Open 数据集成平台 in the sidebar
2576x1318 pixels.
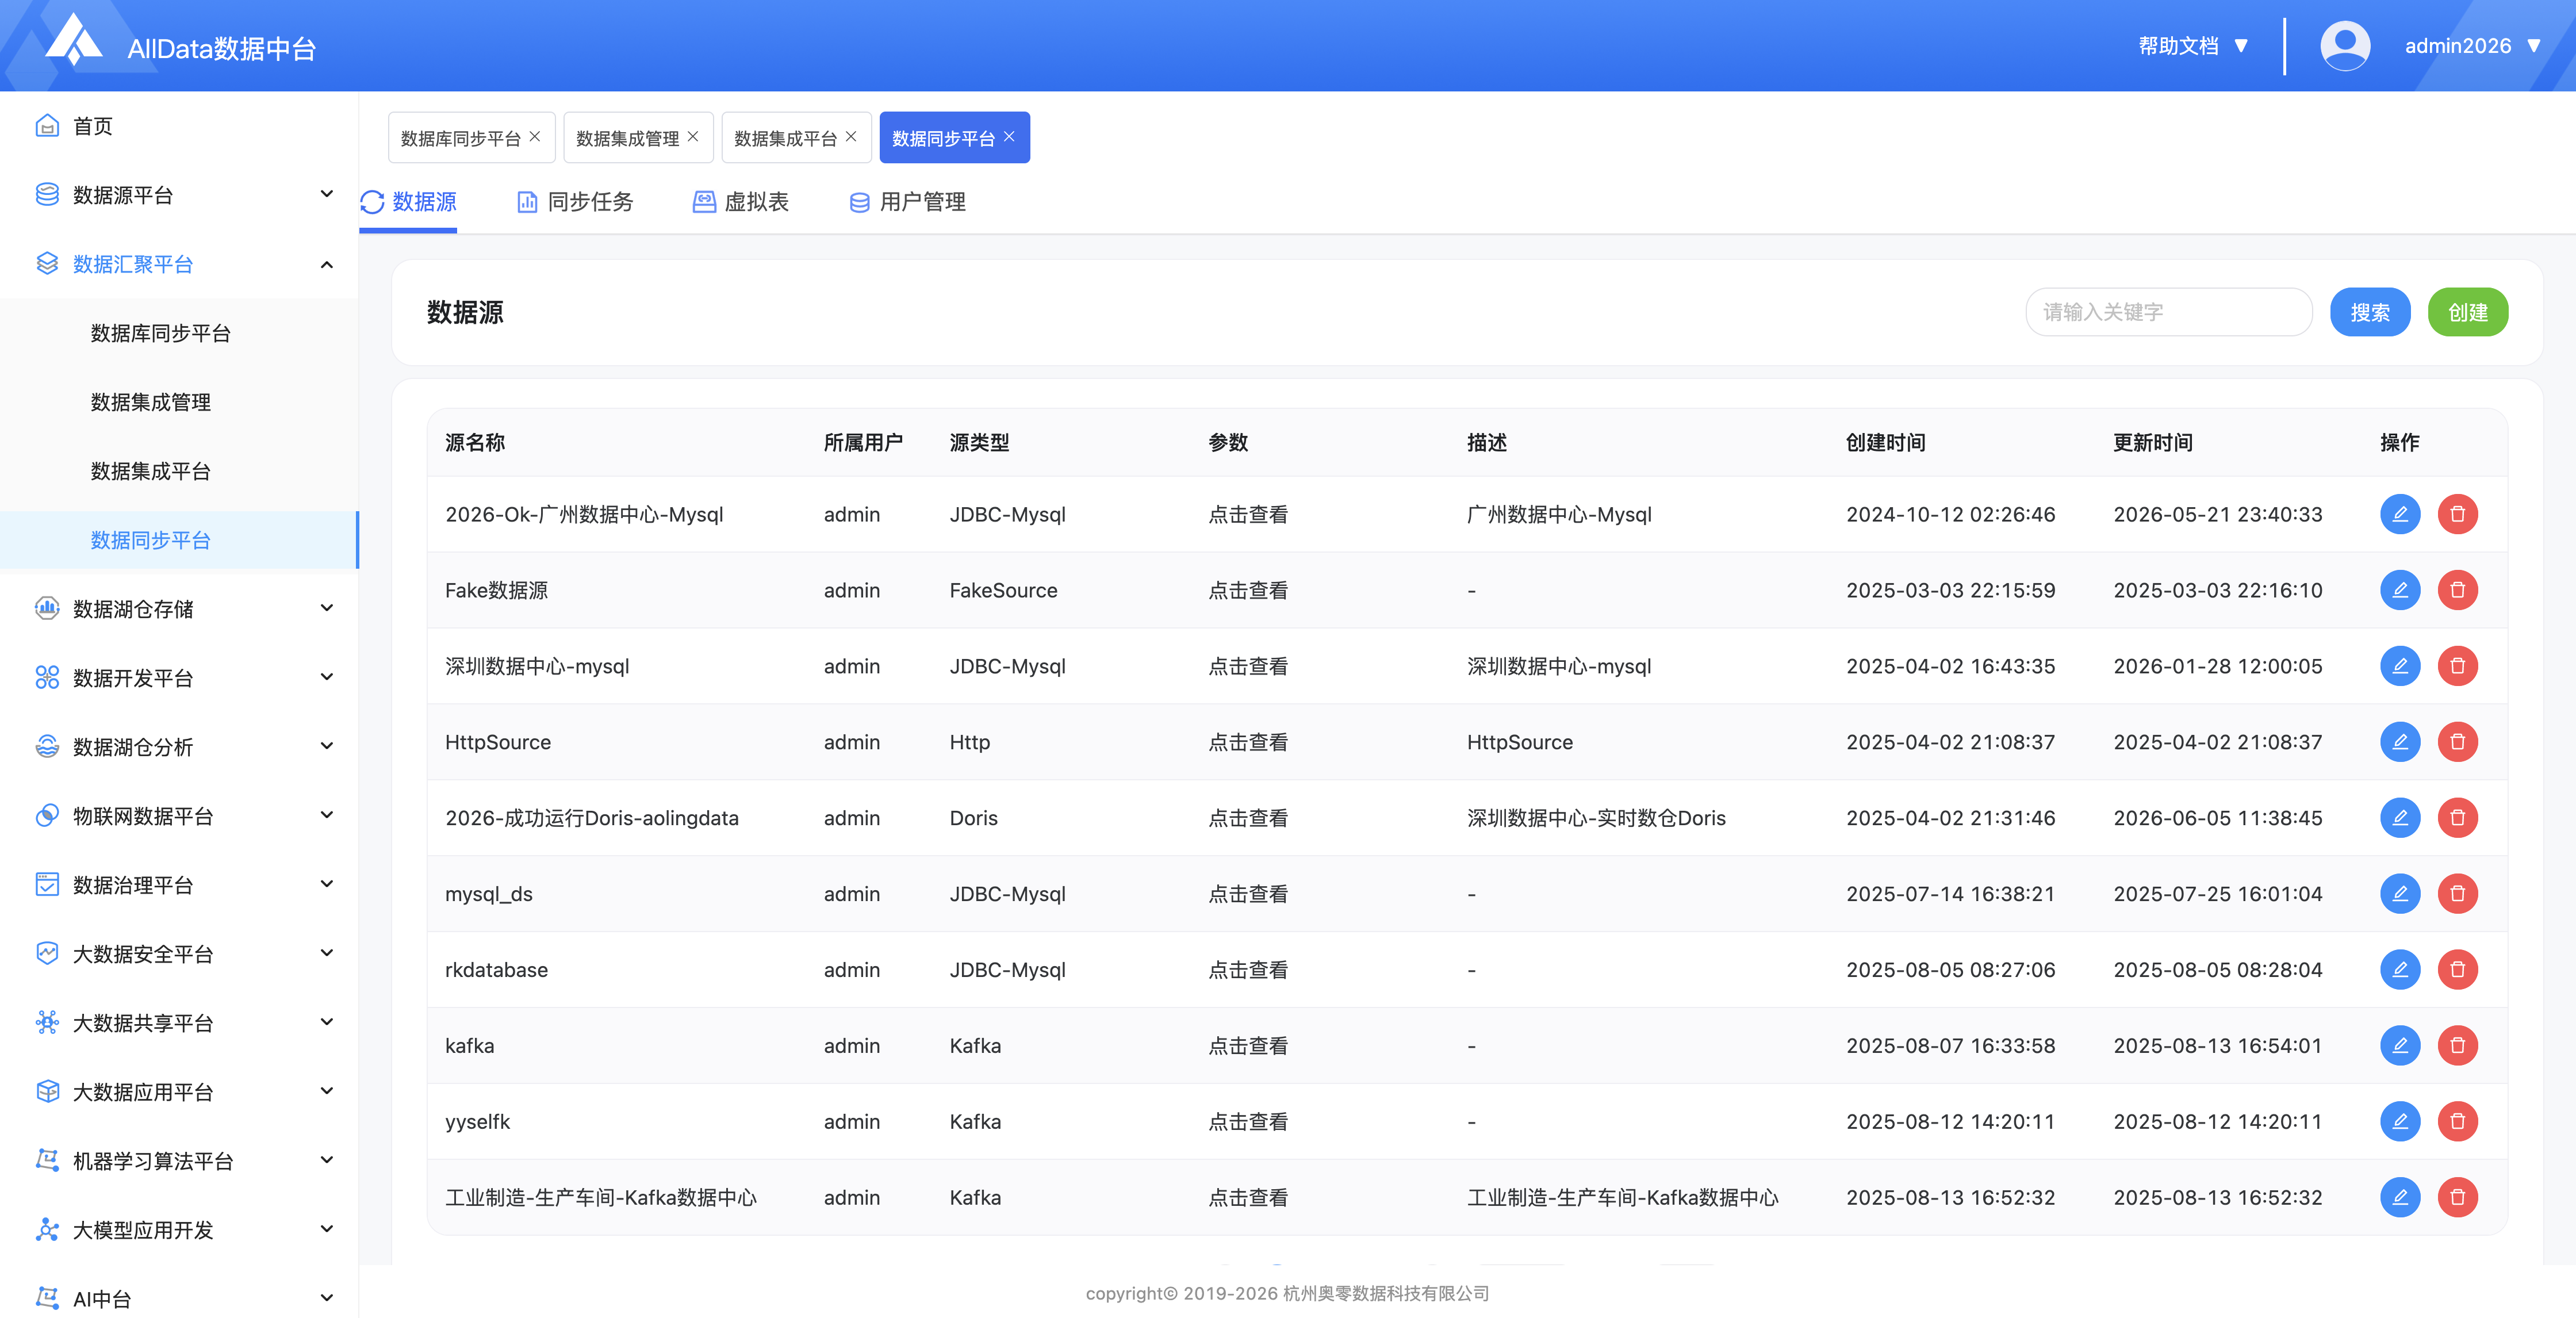179,471
